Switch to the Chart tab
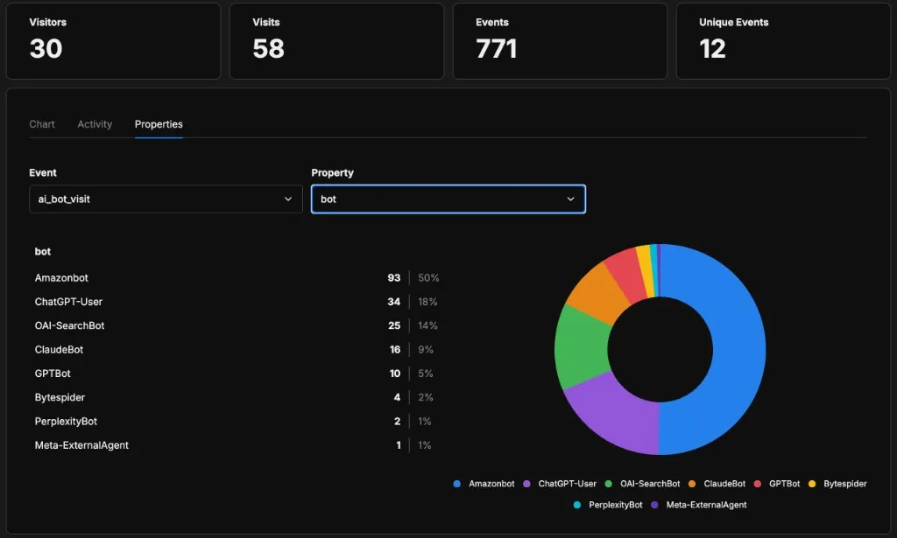897x538 pixels. 42,123
